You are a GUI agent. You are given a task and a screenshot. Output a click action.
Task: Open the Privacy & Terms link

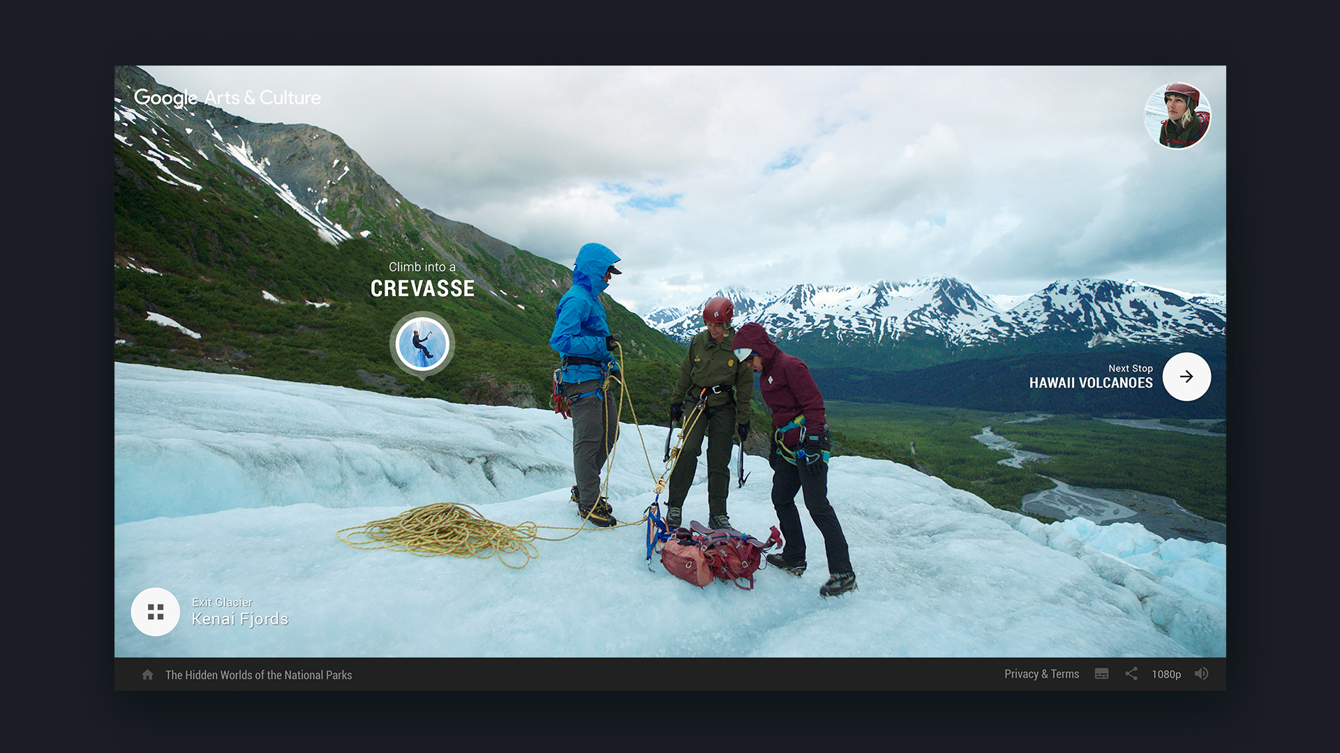click(1041, 674)
